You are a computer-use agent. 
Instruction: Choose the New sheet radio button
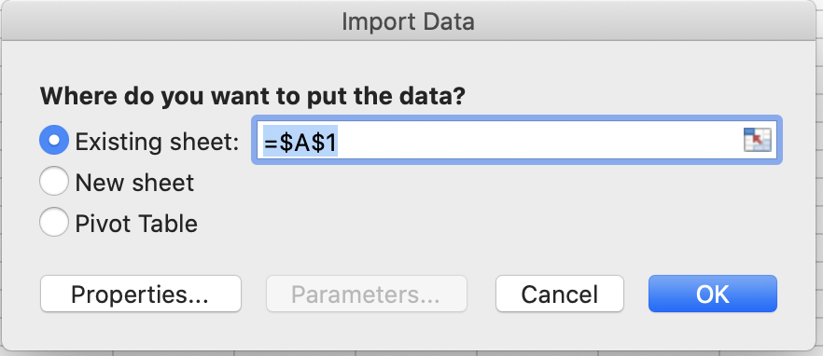(54, 182)
